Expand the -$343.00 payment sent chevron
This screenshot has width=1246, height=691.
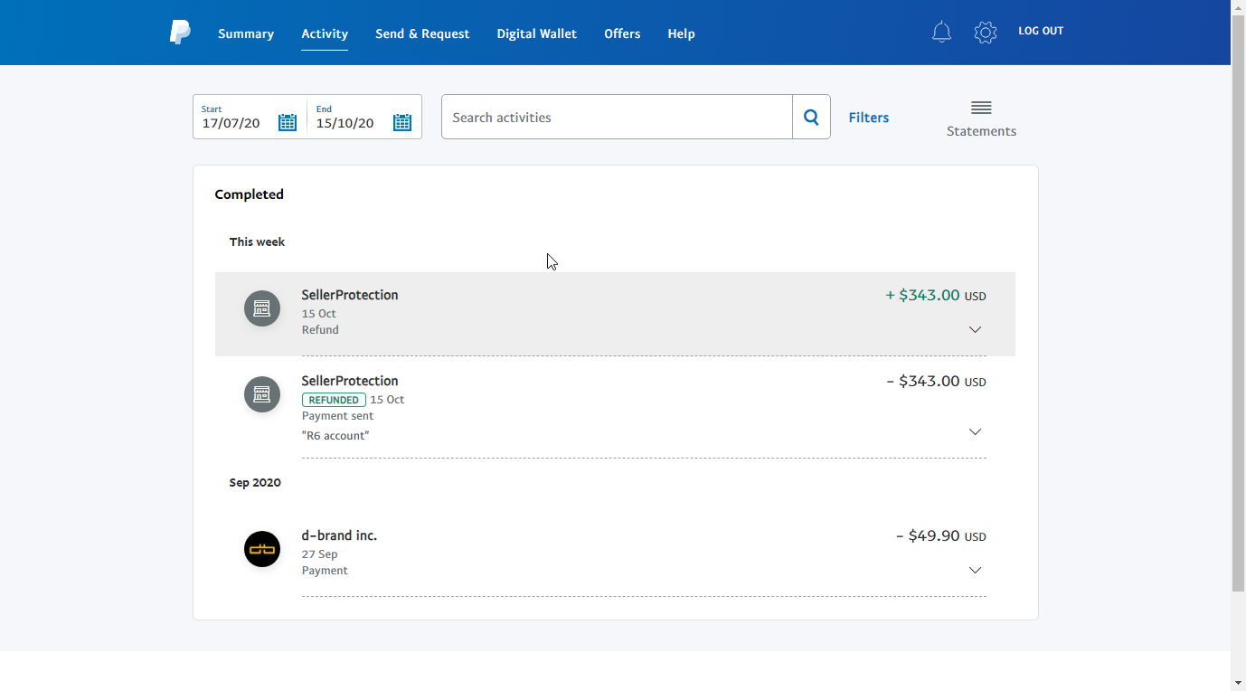click(975, 432)
